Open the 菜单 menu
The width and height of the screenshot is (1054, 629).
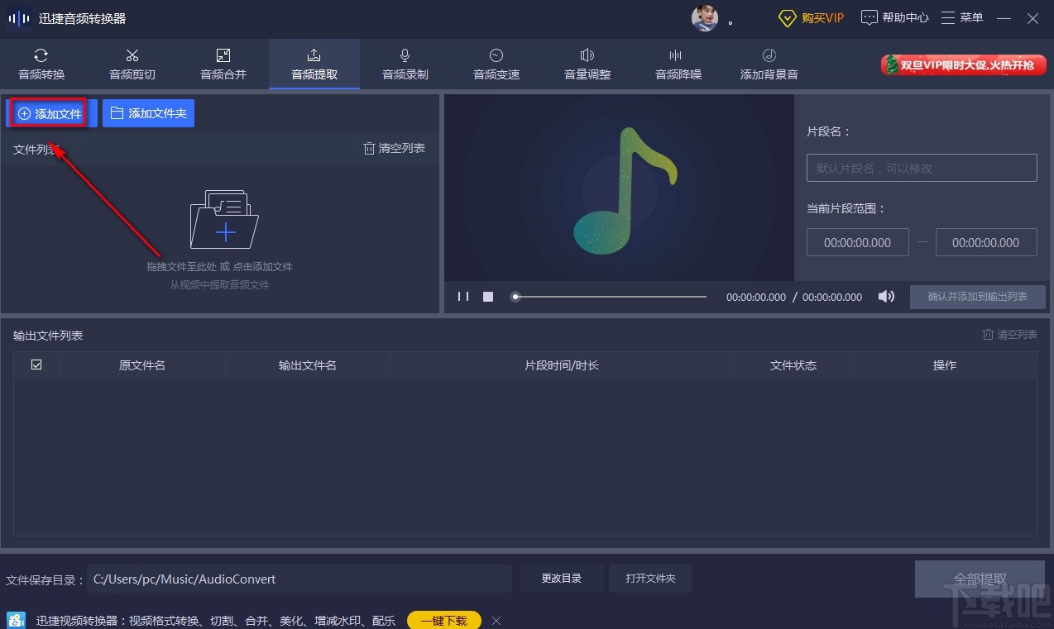point(962,17)
